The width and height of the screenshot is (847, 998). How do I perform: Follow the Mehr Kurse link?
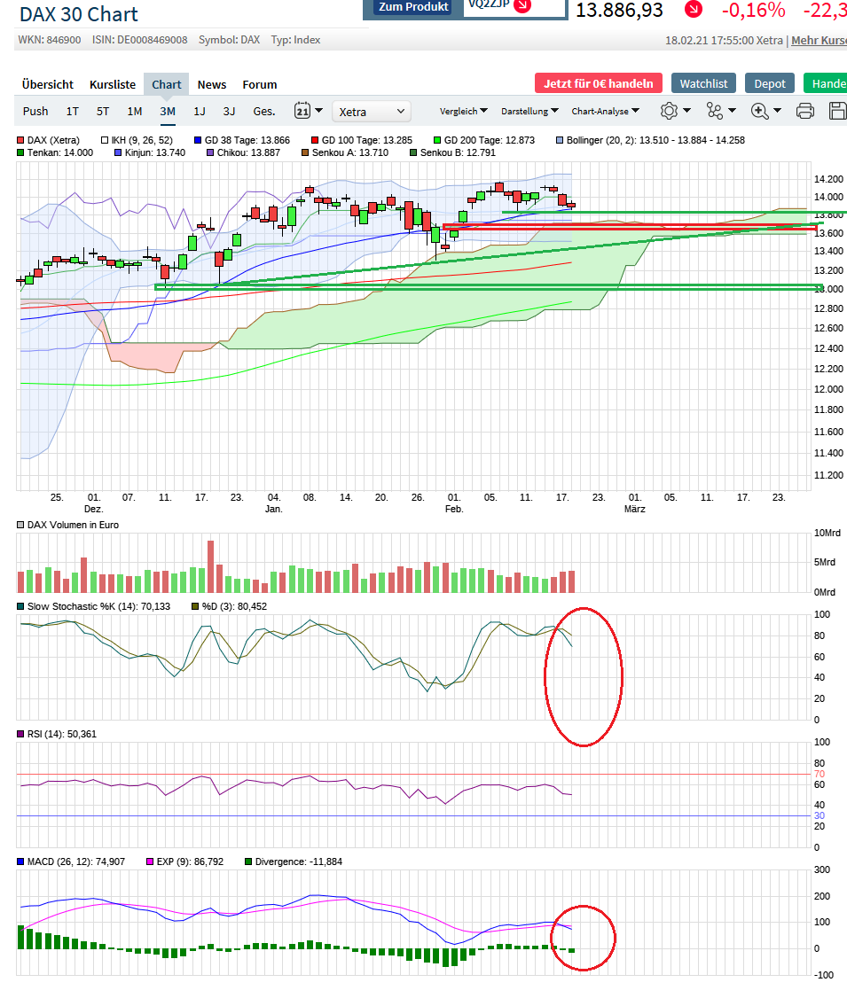819,40
